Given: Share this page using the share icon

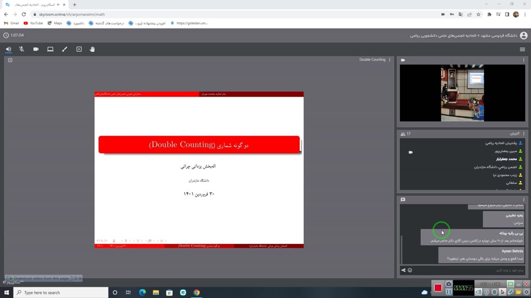Looking at the screenshot, I should pos(470,15).
